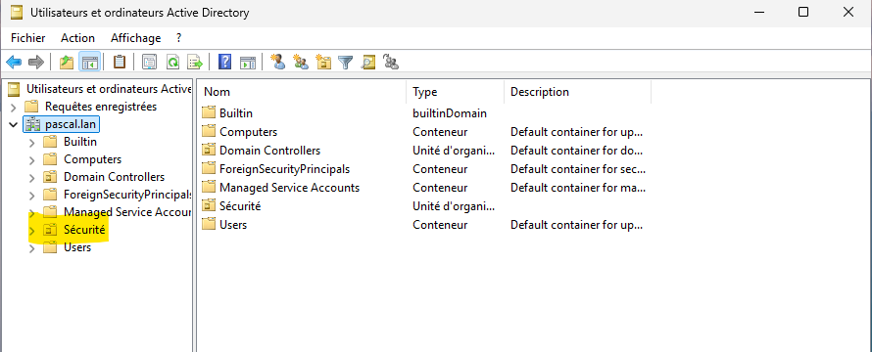Select Domain Controllers in the tree

tap(114, 177)
